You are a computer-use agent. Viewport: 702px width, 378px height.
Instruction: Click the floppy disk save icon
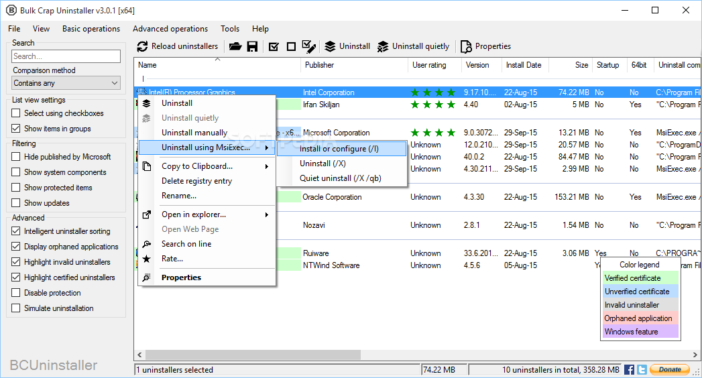coord(253,46)
